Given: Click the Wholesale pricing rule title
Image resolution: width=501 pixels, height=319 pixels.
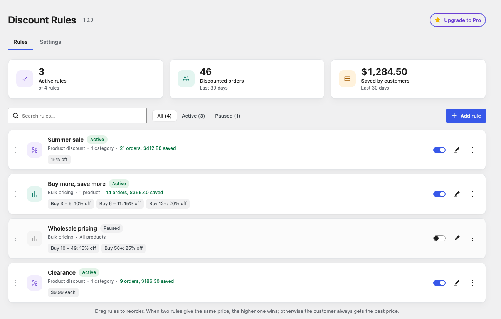Looking at the screenshot, I should 72,228.
